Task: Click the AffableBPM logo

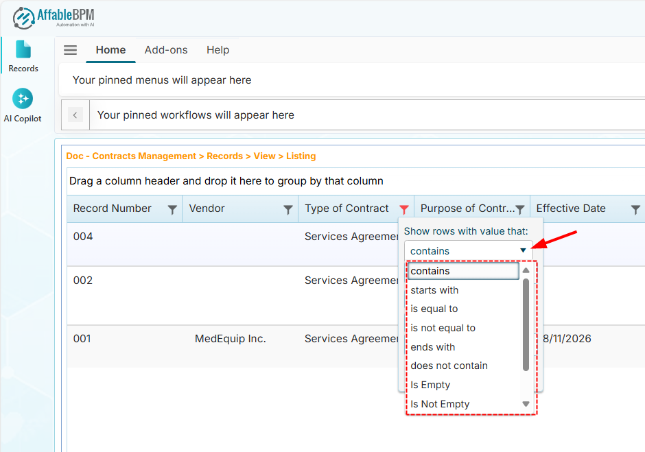Action: click(x=54, y=17)
